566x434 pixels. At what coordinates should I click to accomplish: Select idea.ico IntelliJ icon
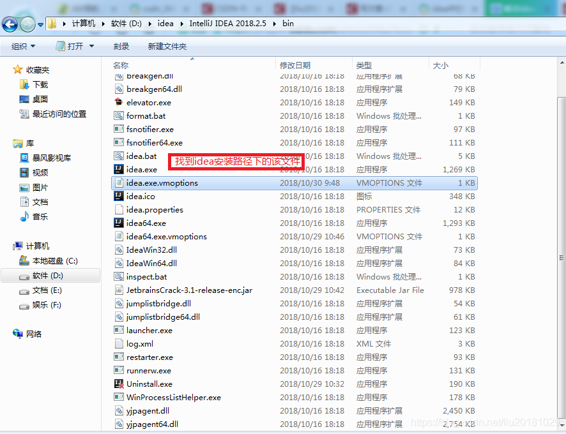click(x=119, y=196)
